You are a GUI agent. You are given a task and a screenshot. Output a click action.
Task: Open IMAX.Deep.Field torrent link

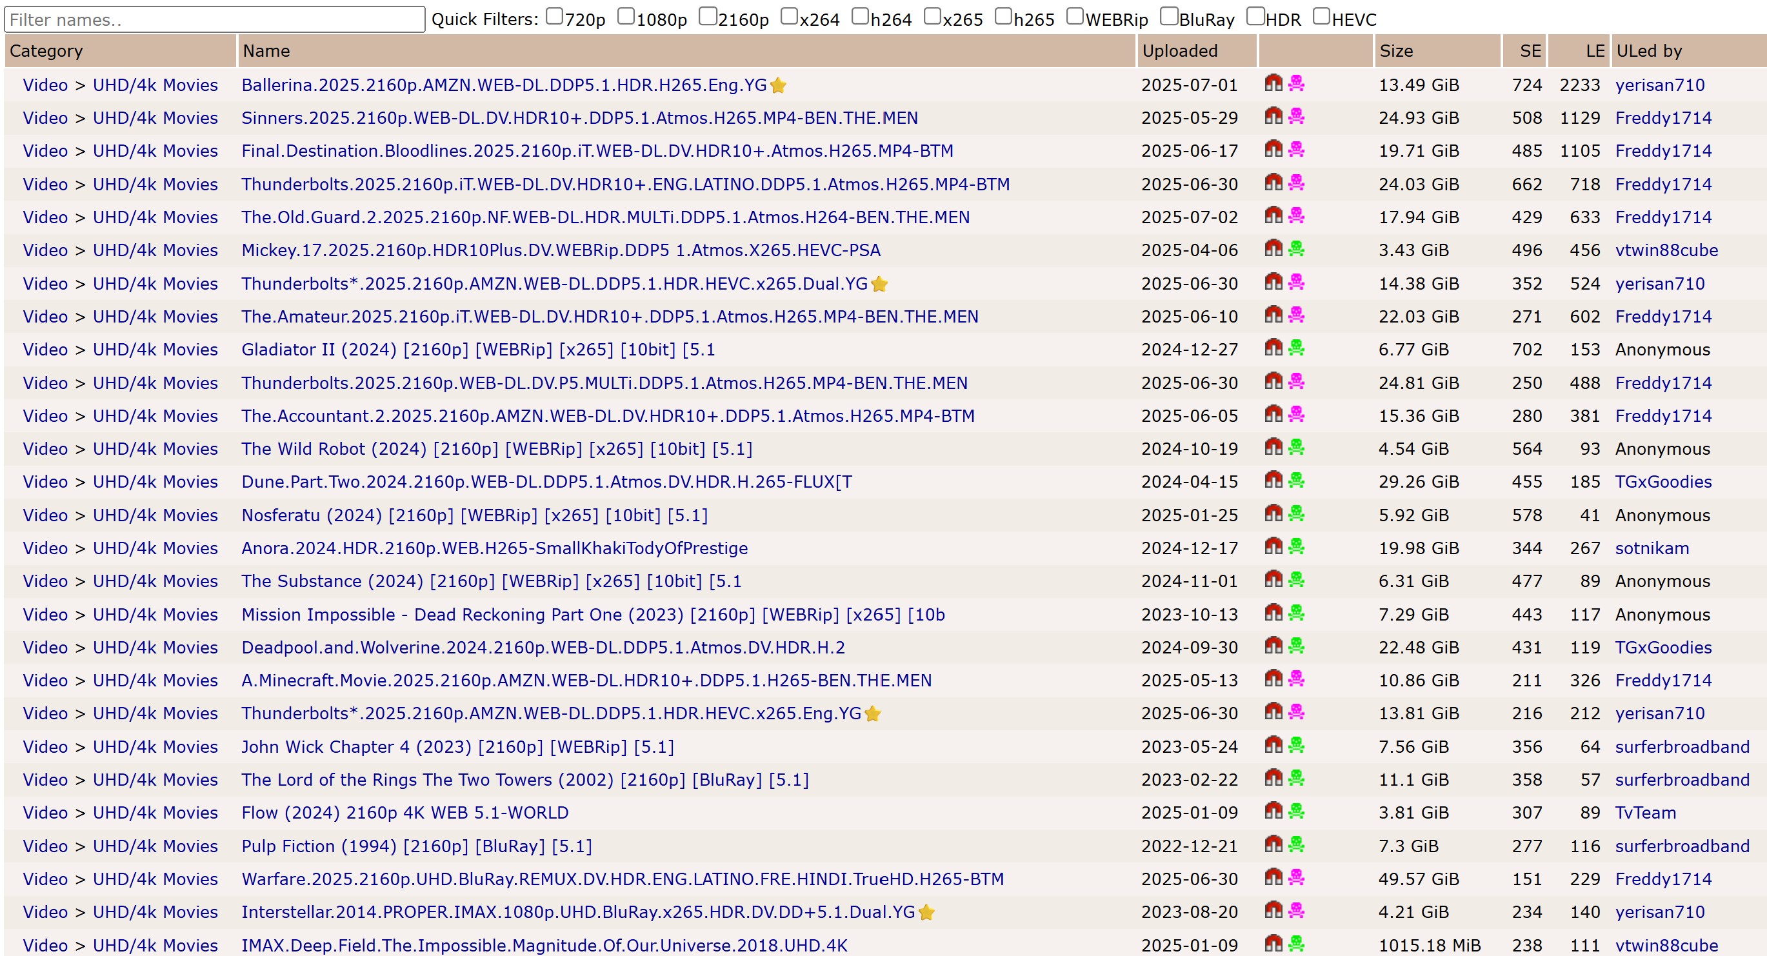tap(544, 945)
